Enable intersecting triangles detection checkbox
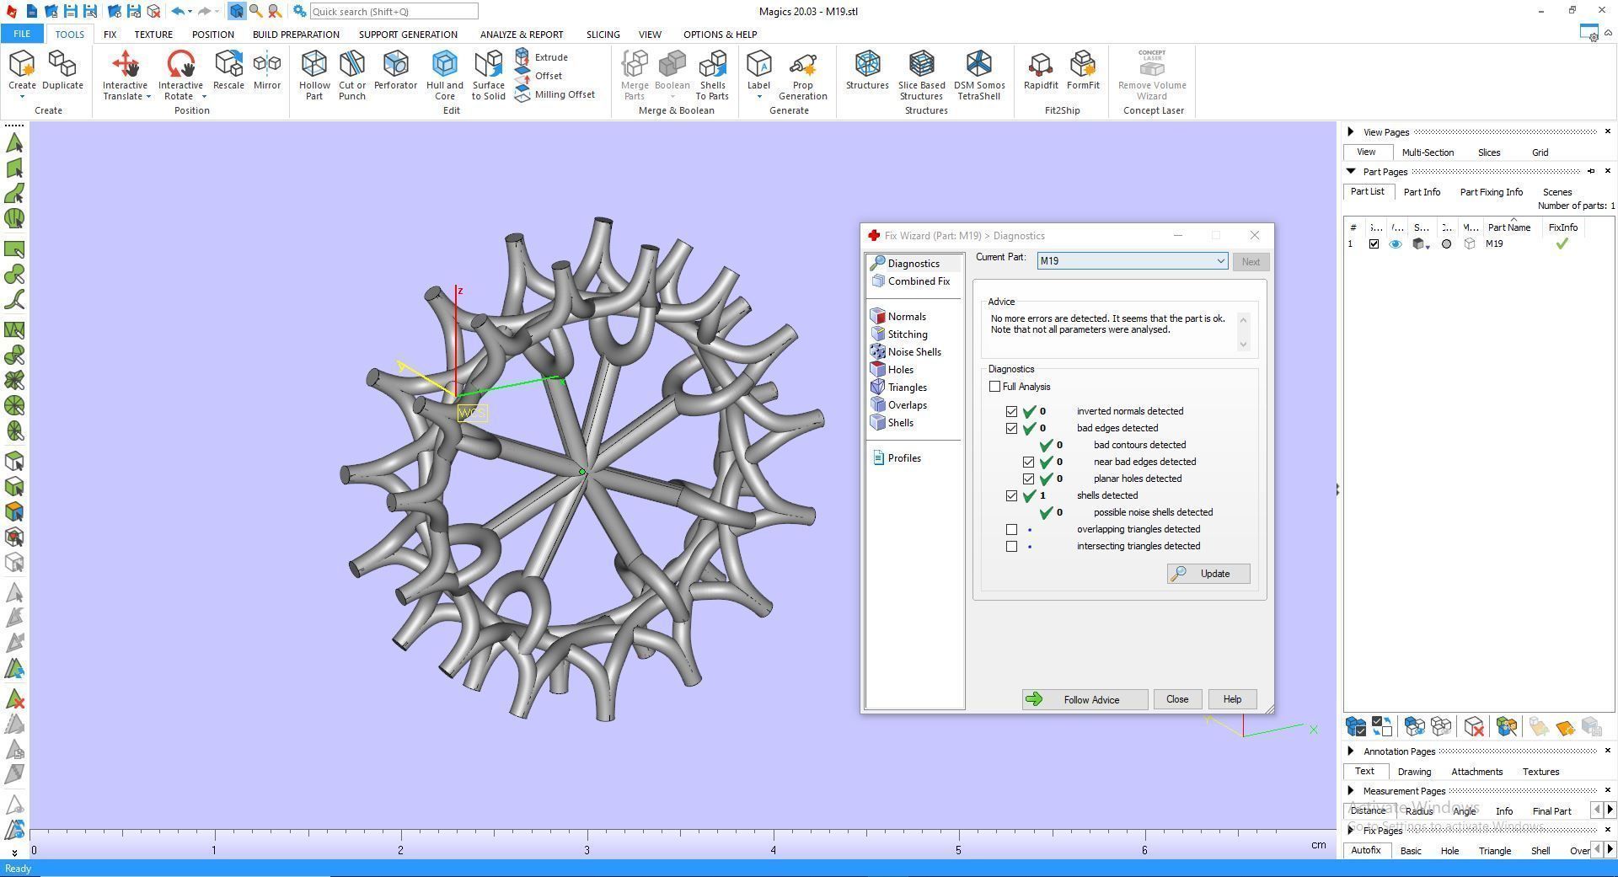This screenshot has height=877, width=1618. pos(1012,546)
